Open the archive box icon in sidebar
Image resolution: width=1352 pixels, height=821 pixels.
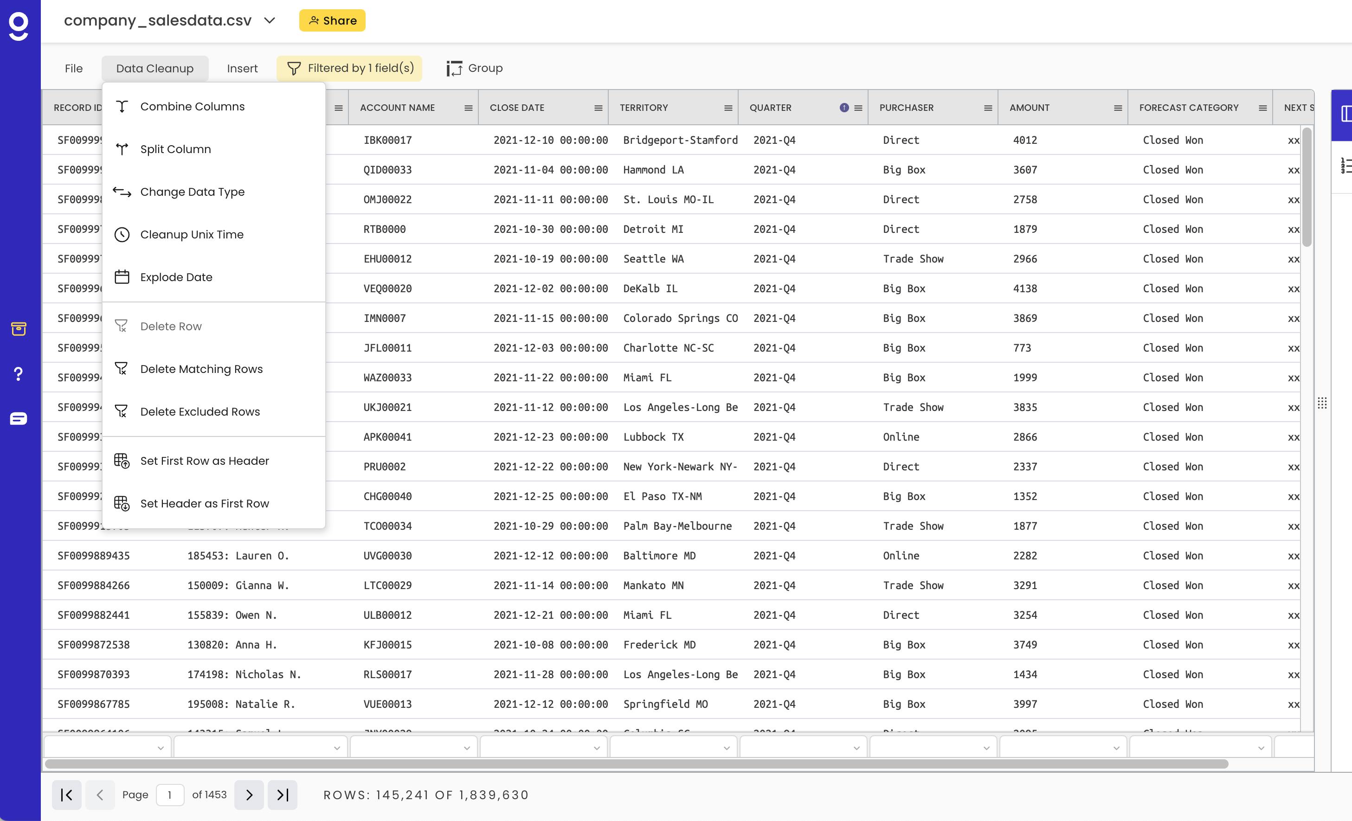(x=18, y=328)
